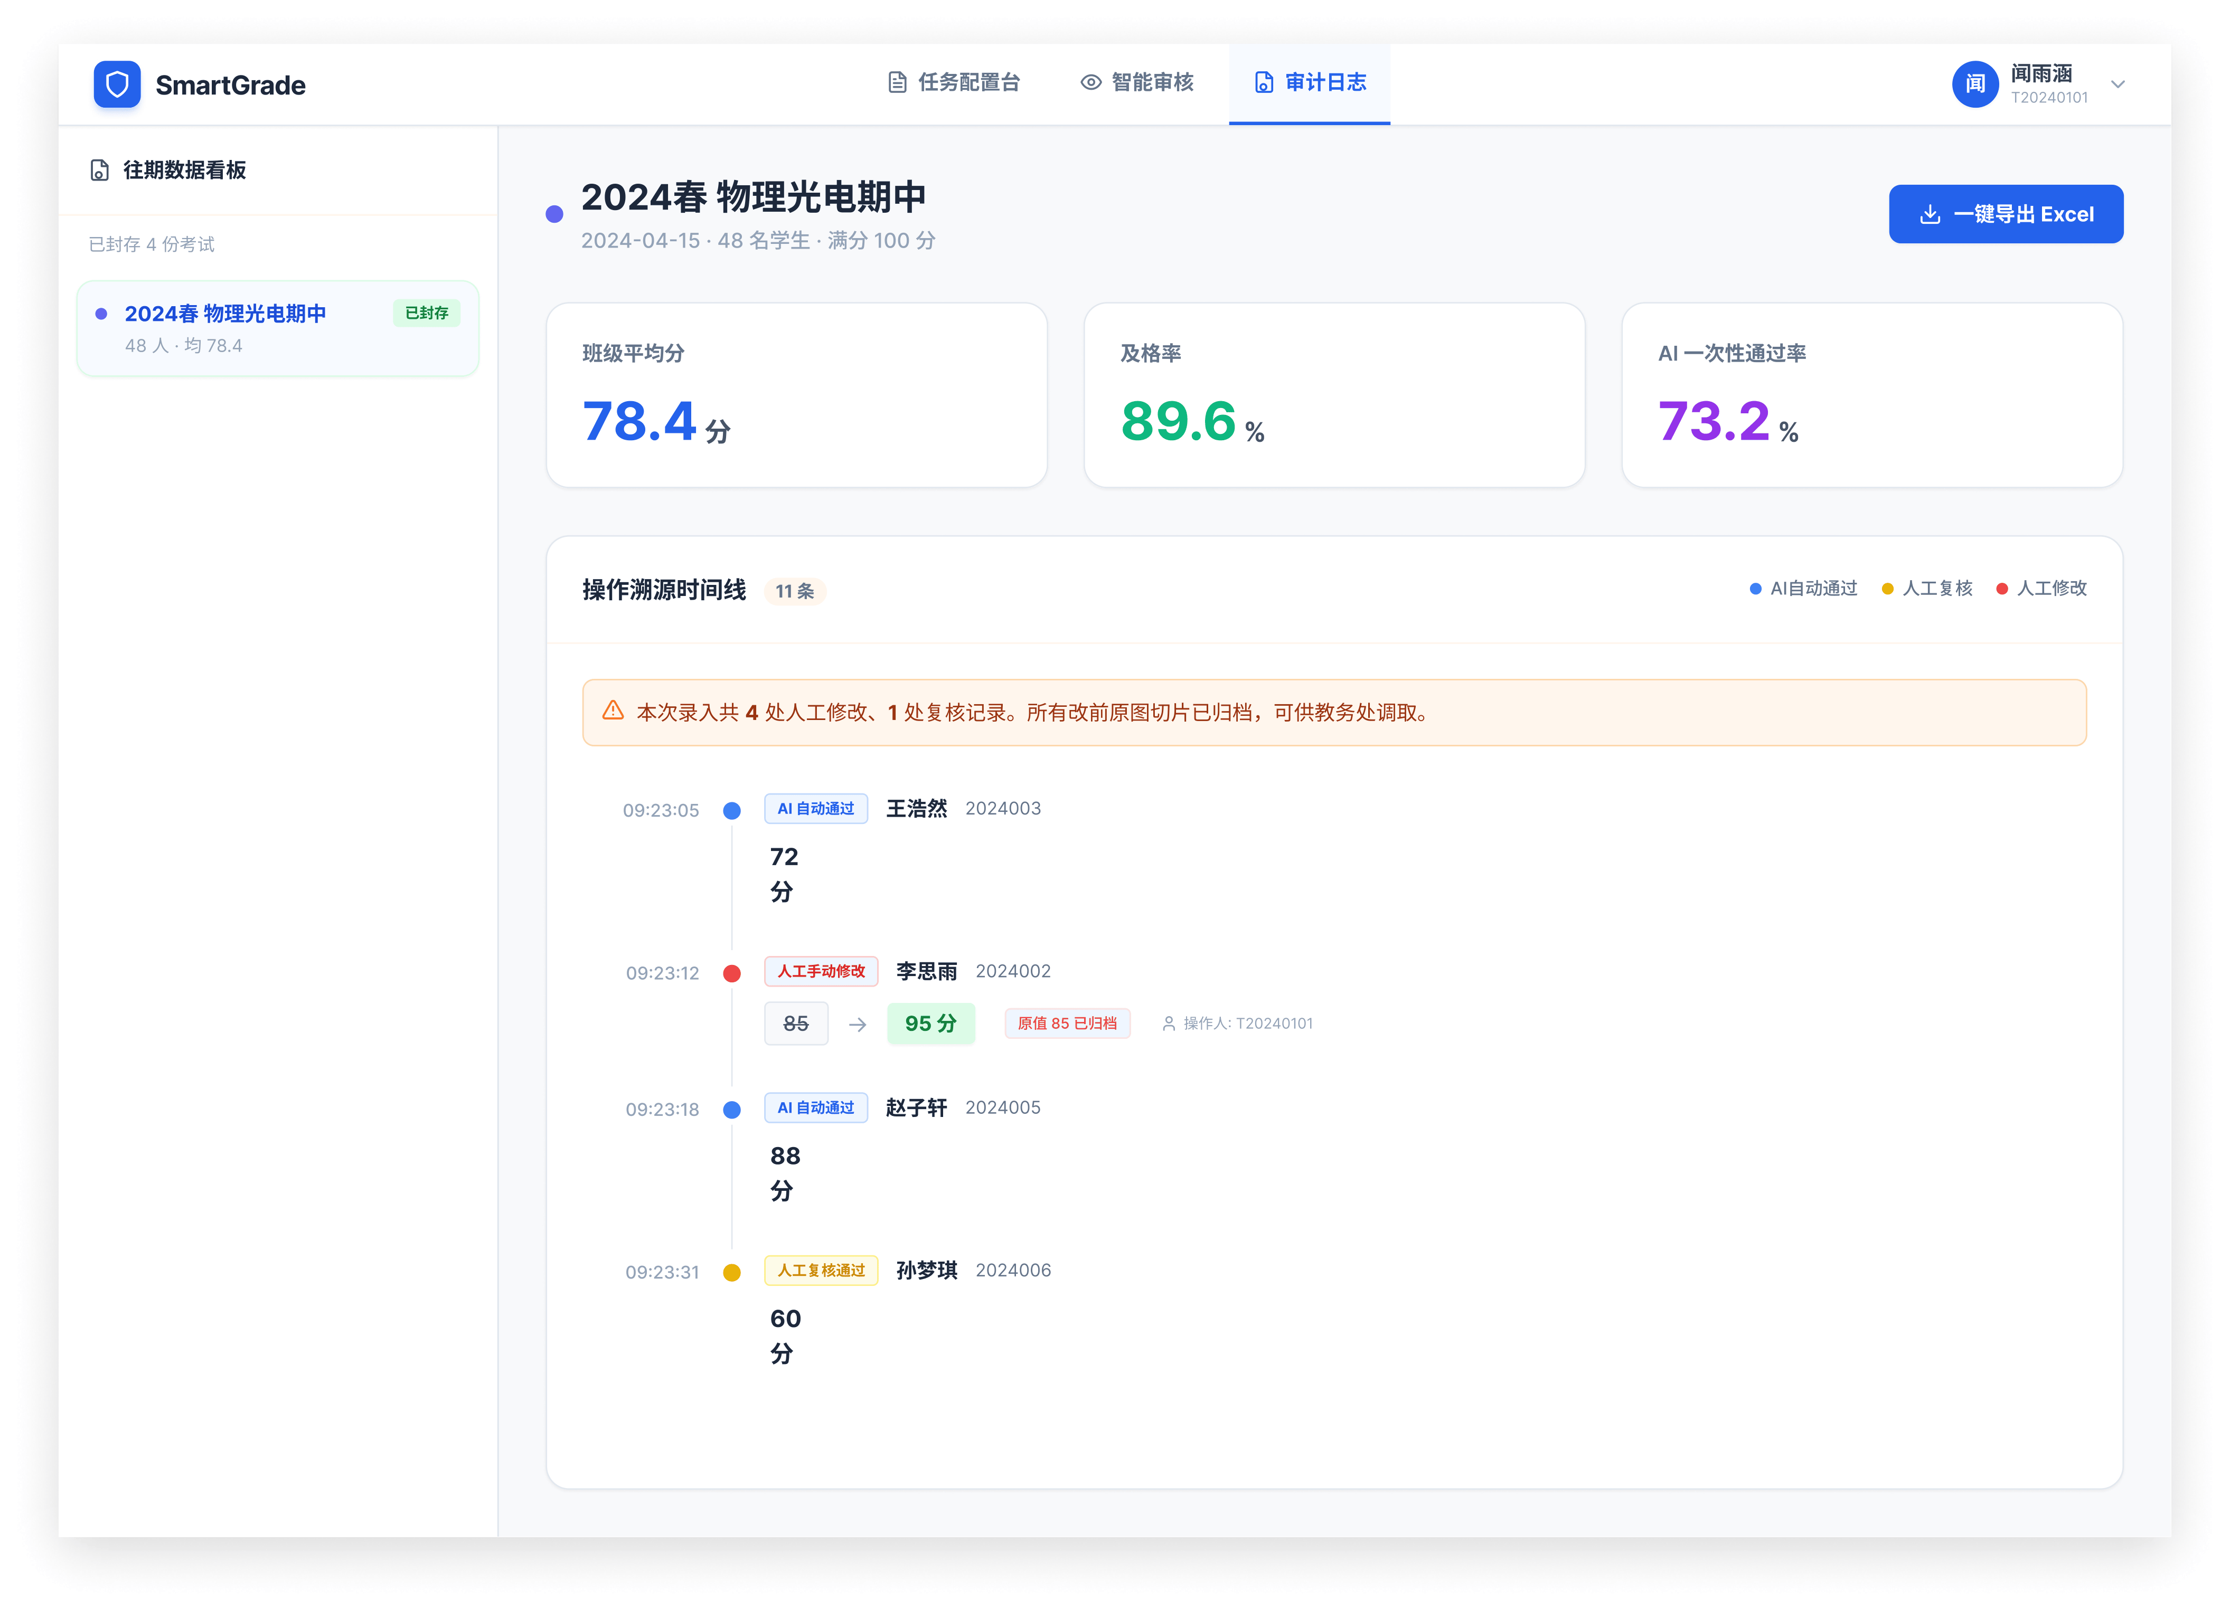Click the SmartGrade shield logo icon

[x=117, y=84]
